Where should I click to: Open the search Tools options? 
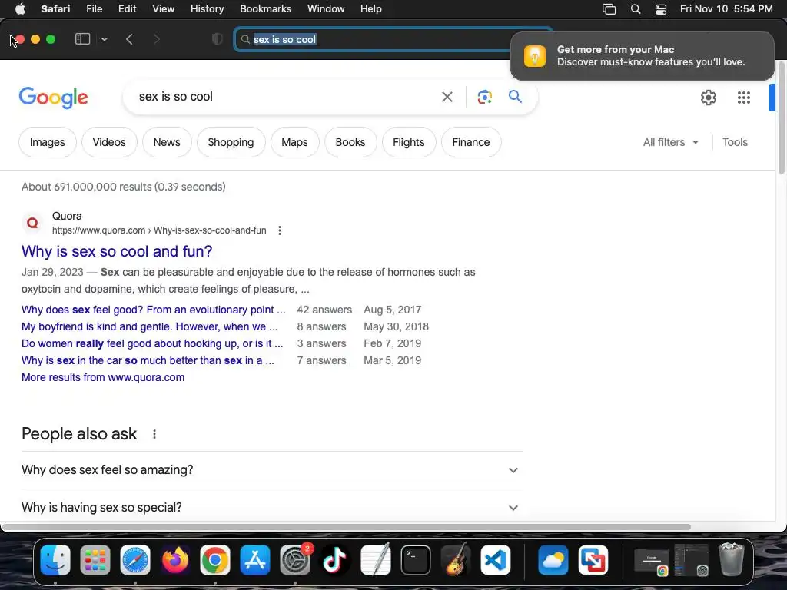(x=735, y=142)
